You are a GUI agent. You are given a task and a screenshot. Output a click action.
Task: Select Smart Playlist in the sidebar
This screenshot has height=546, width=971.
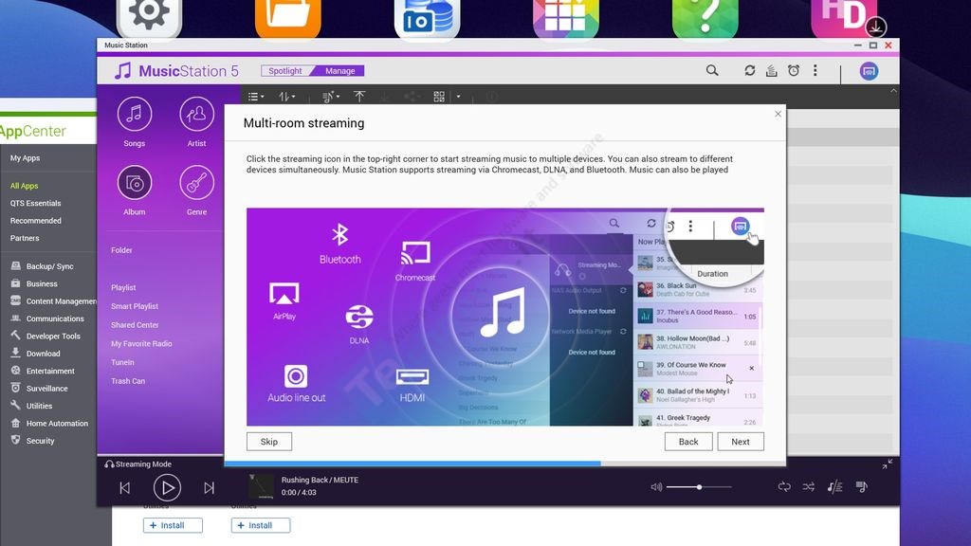pos(135,306)
